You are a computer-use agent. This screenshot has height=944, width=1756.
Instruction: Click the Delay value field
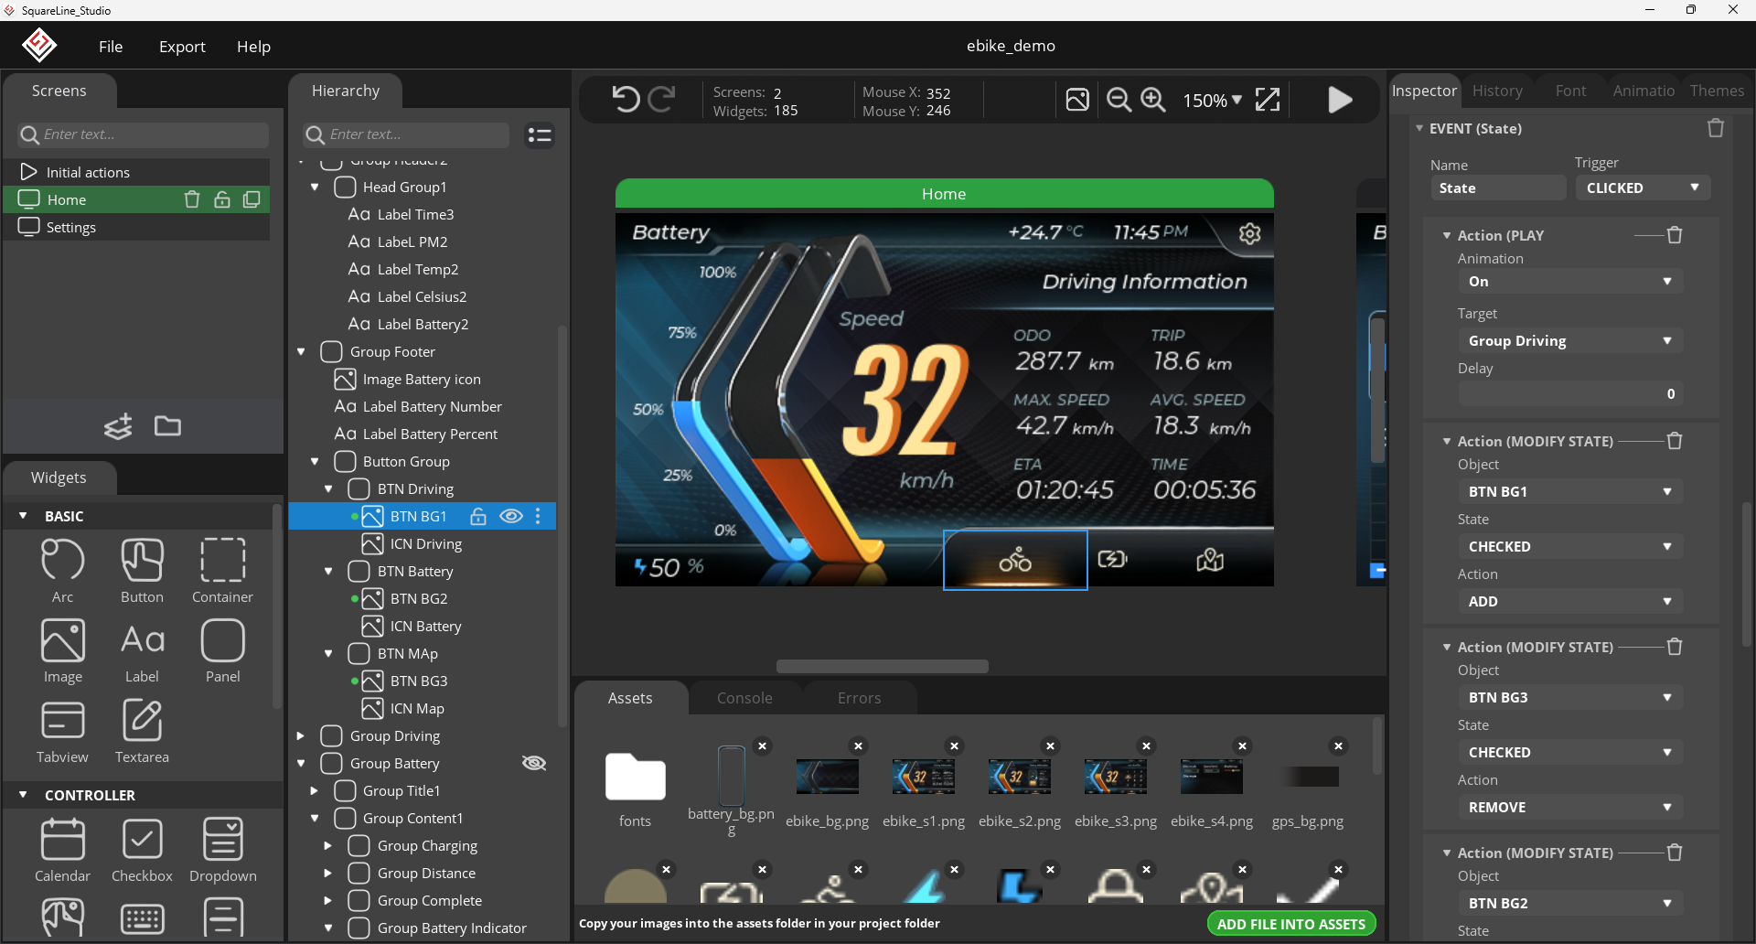click(1570, 393)
